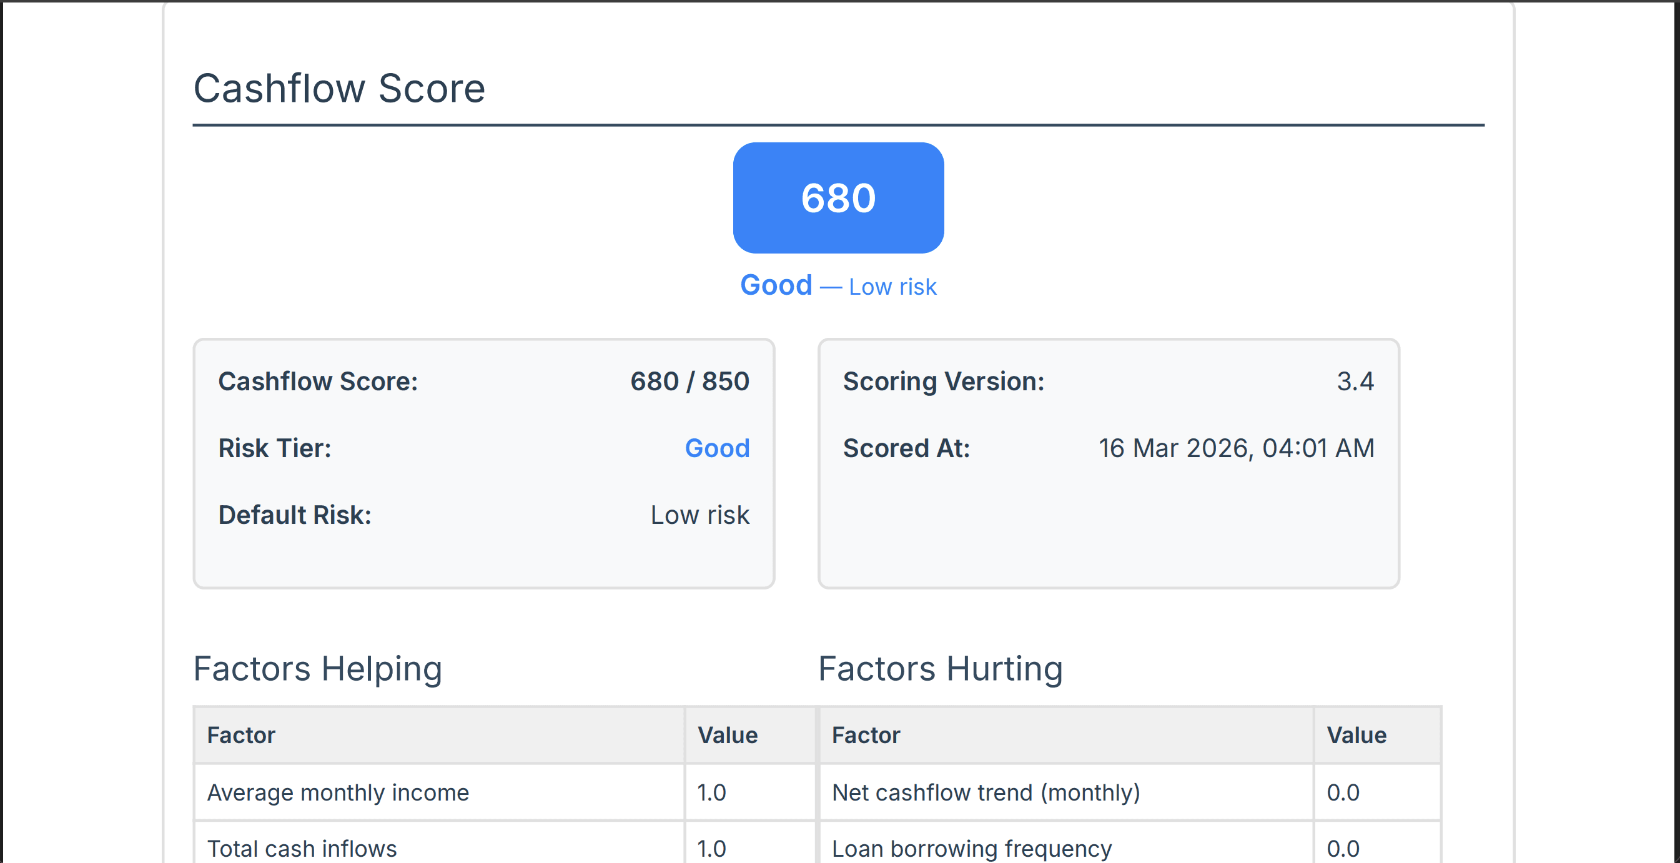Click Value column header in Factors Hurting table
The width and height of the screenshot is (1680, 863).
1356,735
